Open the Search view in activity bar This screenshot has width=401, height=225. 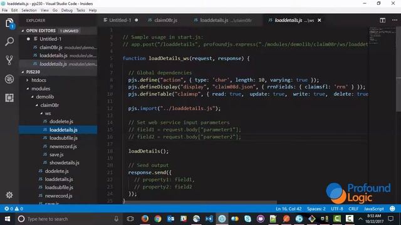pyautogui.click(x=9, y=41)
